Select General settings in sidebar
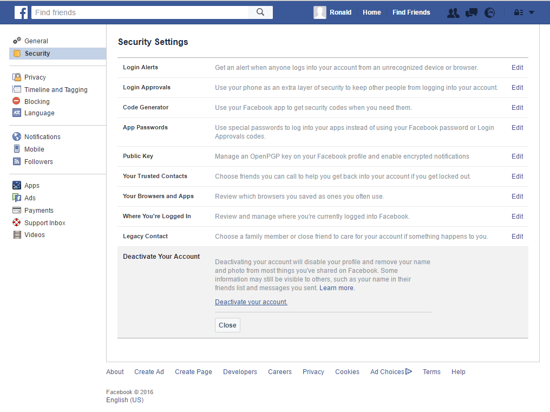This screenshot has height=412, width=550. click(36, 41)
